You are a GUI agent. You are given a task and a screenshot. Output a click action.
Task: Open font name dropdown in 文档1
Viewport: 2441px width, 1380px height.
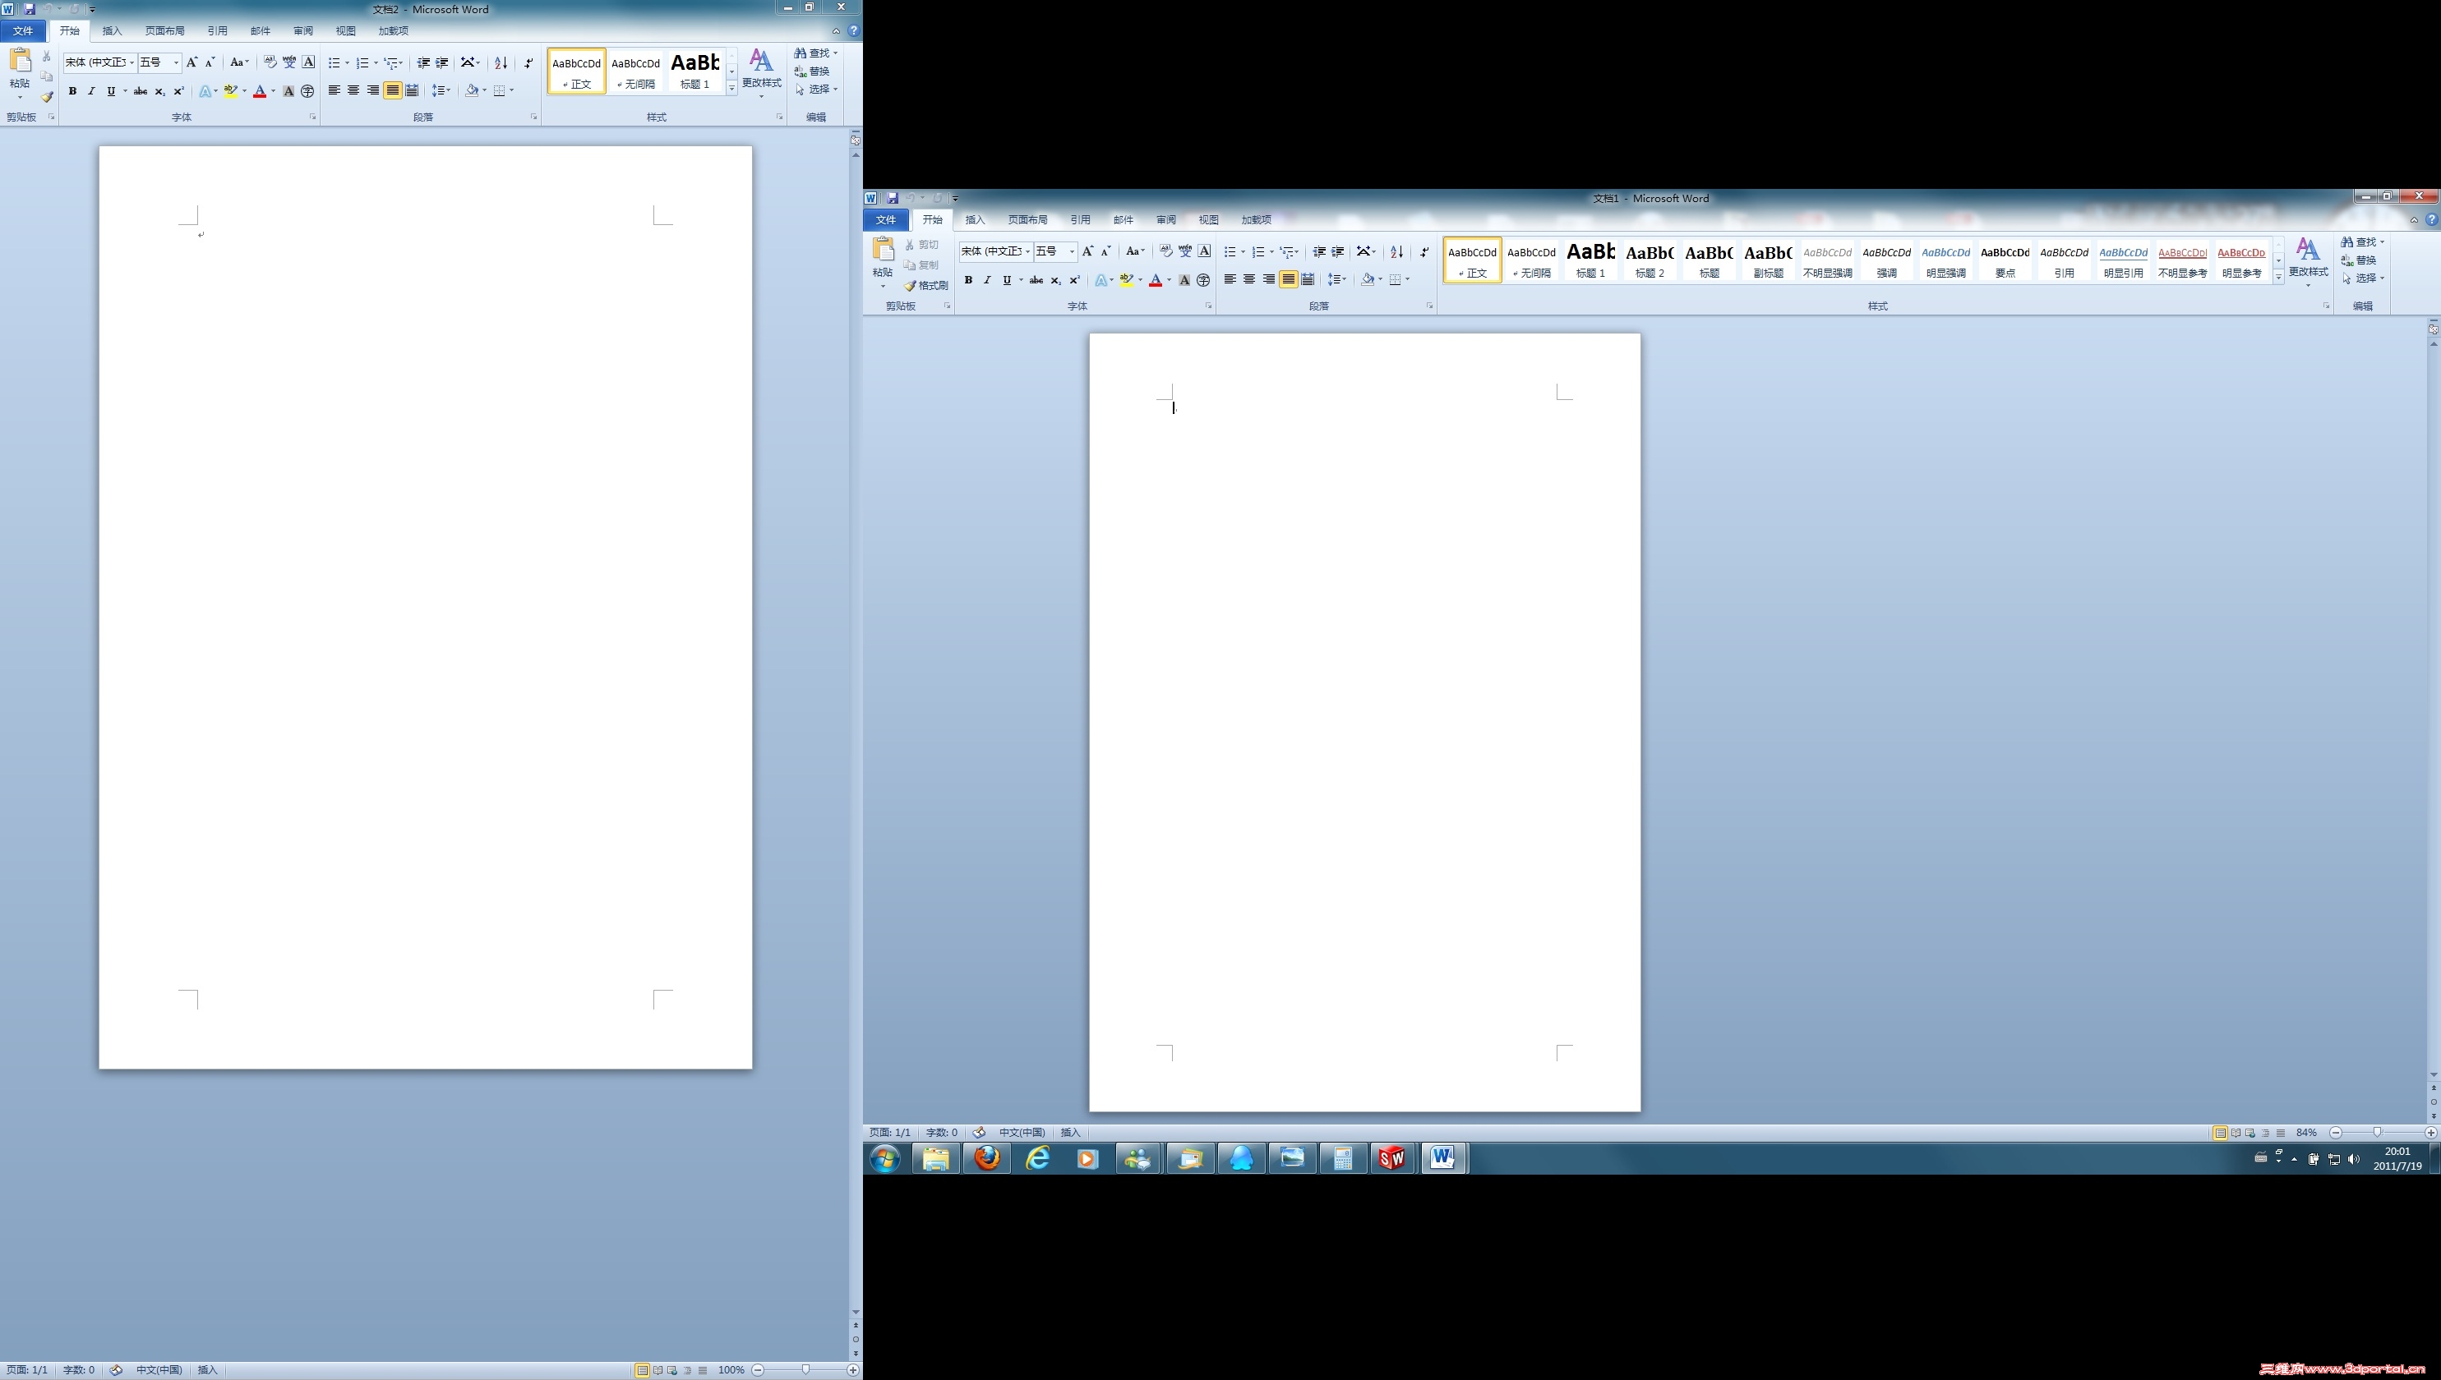[1027, 251]
